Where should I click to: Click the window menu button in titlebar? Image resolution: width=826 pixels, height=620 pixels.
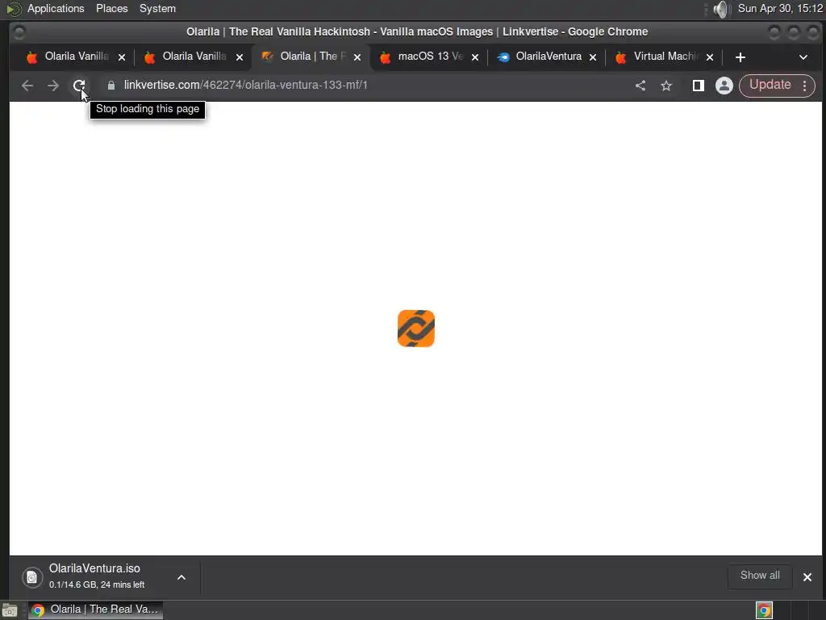19,32
